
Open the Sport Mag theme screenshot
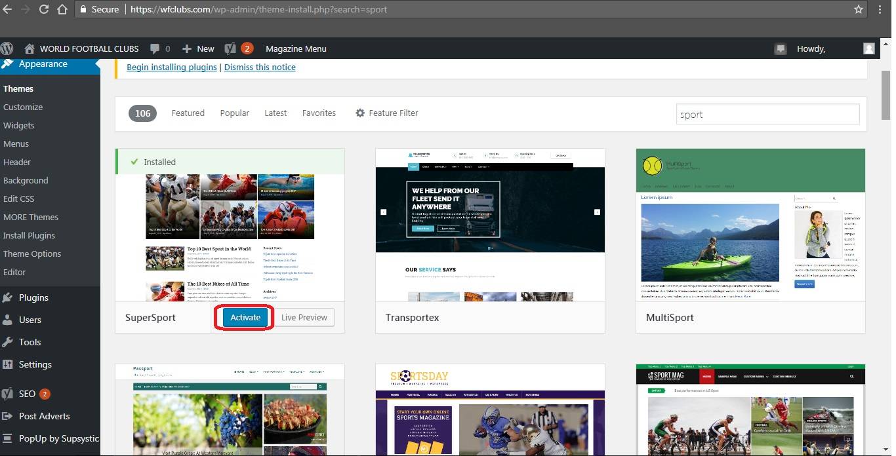750,409
